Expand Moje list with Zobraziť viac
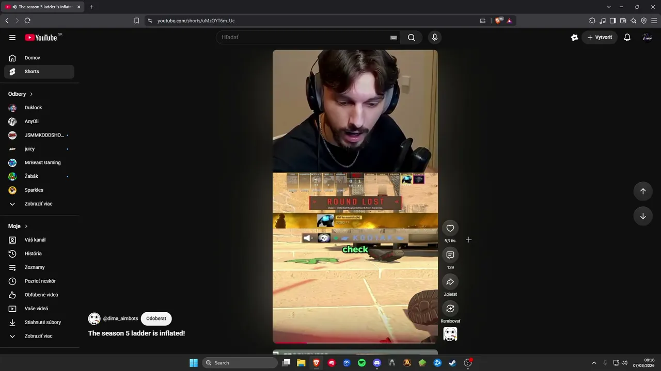661x371 pixels. click(x=39, y=336)
